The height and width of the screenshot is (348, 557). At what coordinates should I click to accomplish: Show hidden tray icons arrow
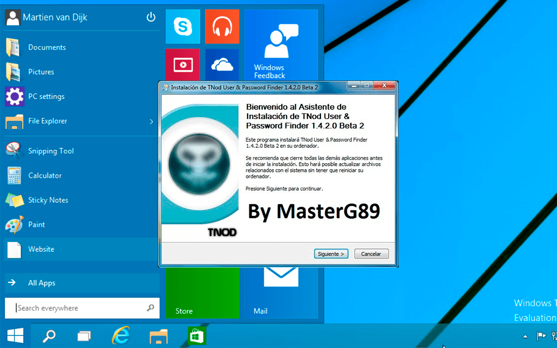(525, 336)
